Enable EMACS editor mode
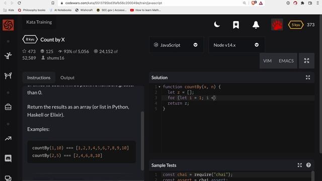Image resolution: width=322 pixels, height=181 pixels. click(x=286, y=61)
